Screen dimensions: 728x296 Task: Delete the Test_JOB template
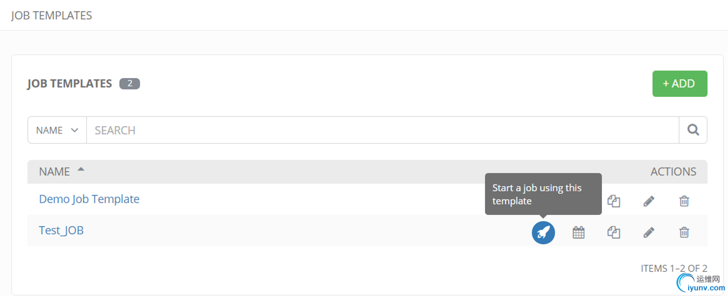coord(684,232)
